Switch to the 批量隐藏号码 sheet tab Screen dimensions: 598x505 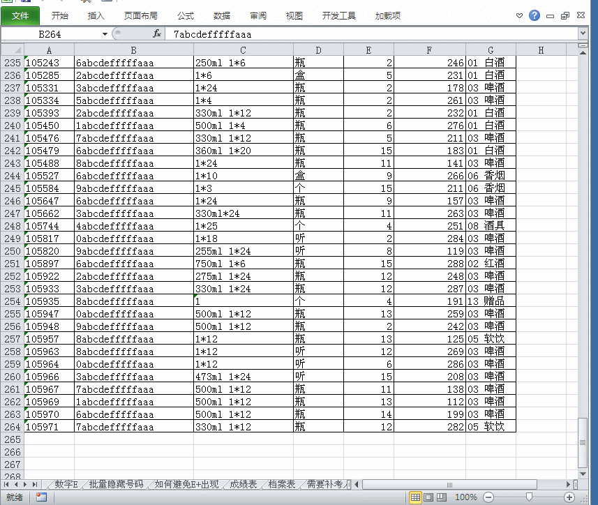[116, 484]
